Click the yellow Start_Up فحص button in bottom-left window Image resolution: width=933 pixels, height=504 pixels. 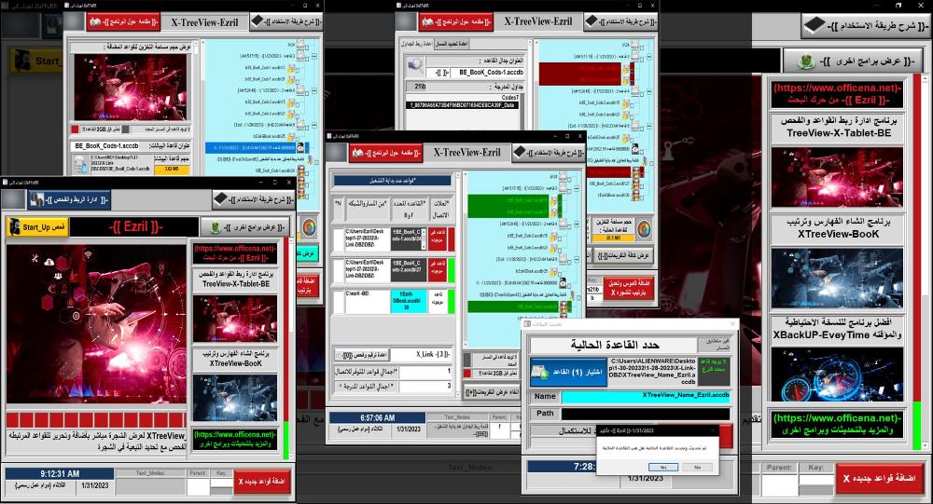pos(37,227)
